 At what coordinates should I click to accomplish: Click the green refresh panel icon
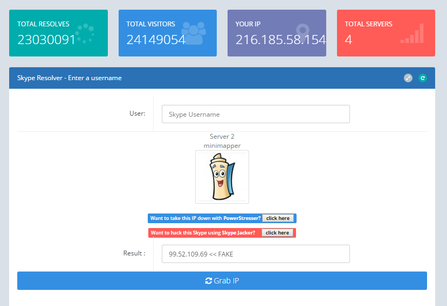423,78
